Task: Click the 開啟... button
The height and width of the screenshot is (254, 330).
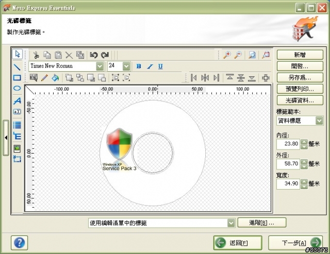Action: (300, 66)
